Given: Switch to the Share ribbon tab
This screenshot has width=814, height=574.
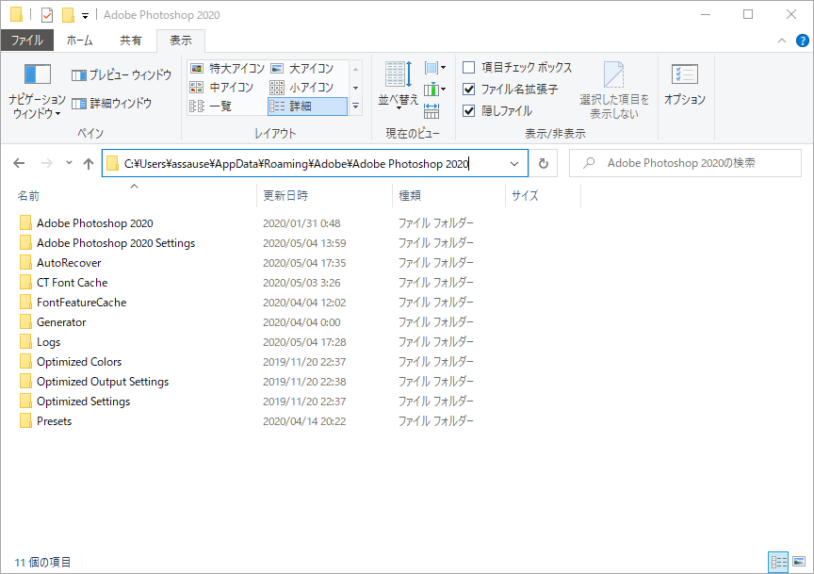Looking at the screenshot, I should click(x=130, y=40).
